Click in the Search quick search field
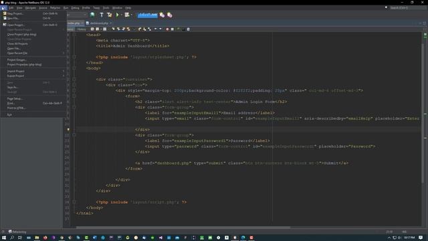 [x=407, y=7]
